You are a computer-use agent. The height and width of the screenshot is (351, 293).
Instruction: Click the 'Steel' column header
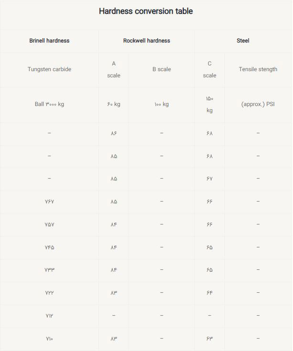pyautogui.click(x=243, y=41)
